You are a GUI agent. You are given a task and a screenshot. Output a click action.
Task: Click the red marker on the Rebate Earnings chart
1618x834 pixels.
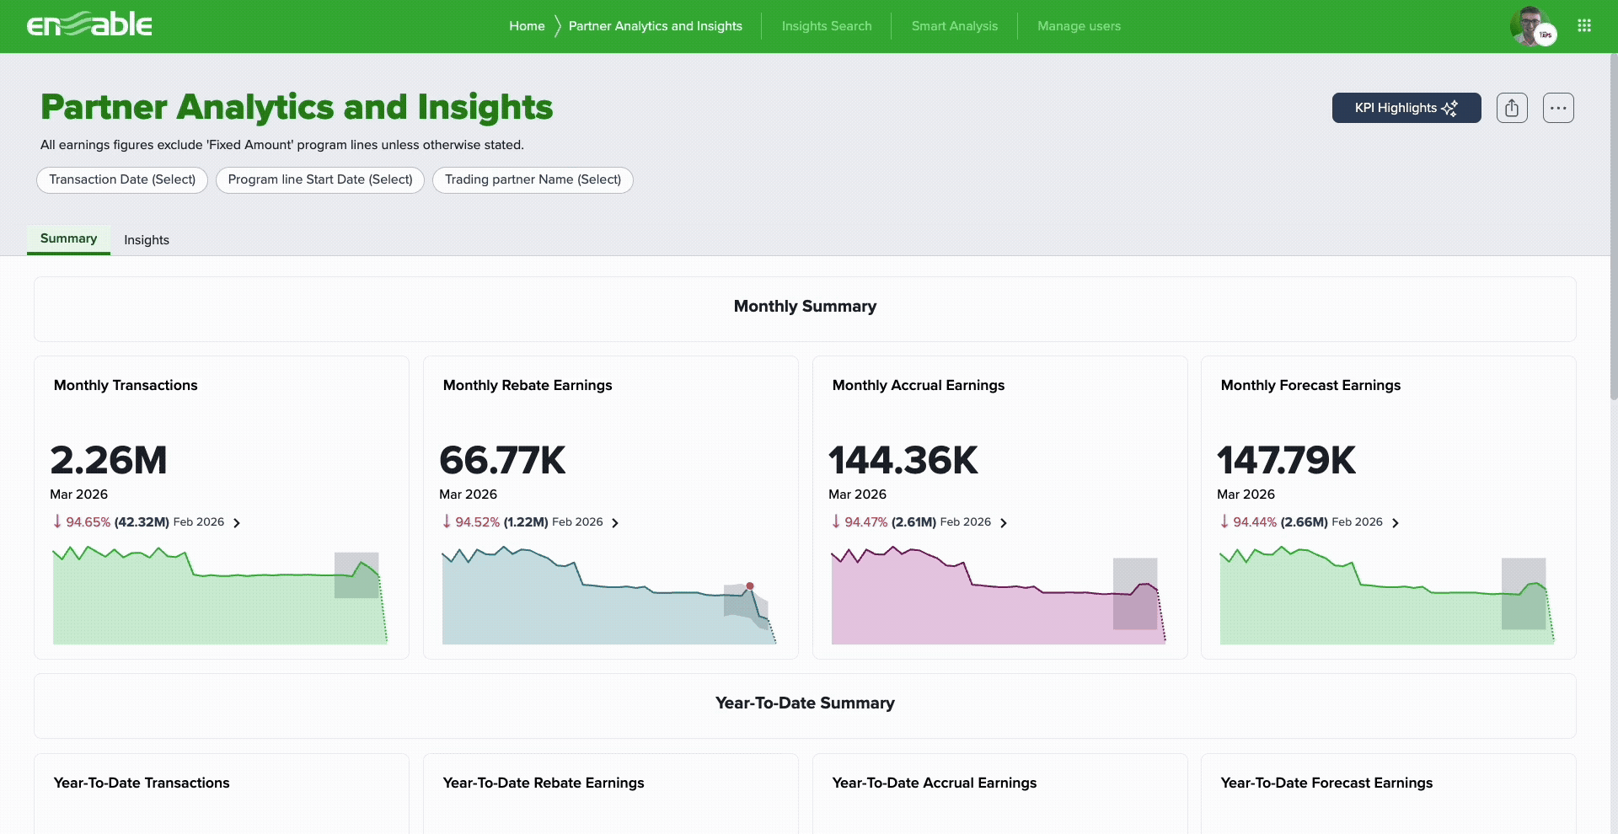[x=749, y=585]
